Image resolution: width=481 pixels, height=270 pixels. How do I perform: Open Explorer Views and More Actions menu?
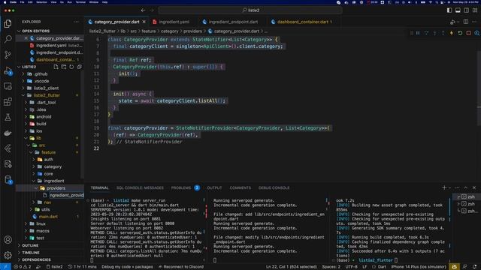76,22
